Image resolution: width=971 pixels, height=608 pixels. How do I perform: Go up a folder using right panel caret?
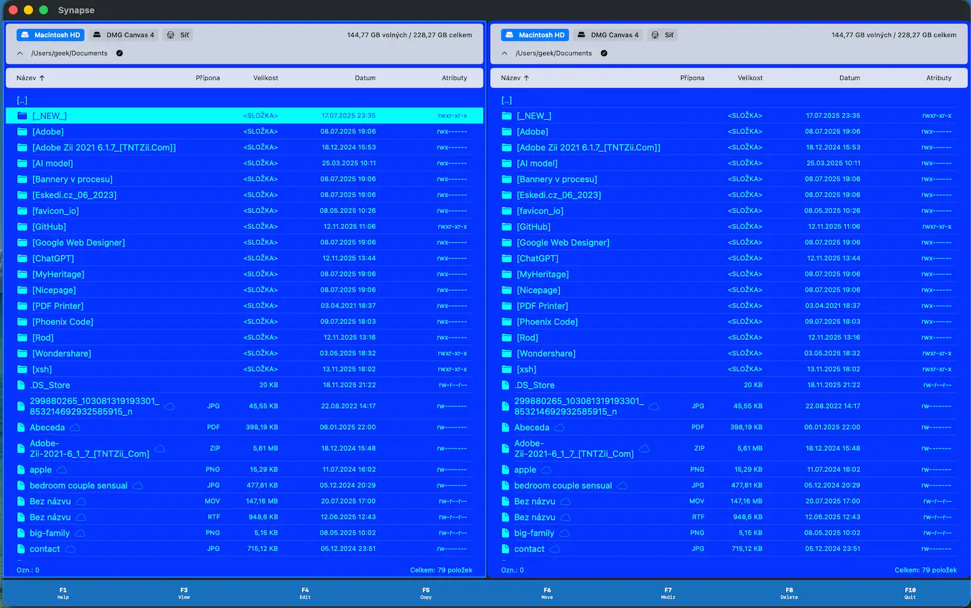point(505,53)
